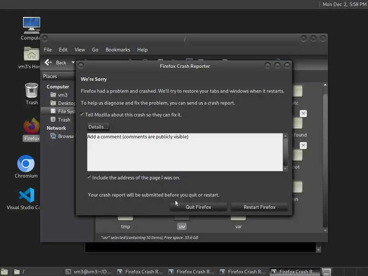
Task: Click the Details... button
Action: pyautogui.click(x=98, y=127)
